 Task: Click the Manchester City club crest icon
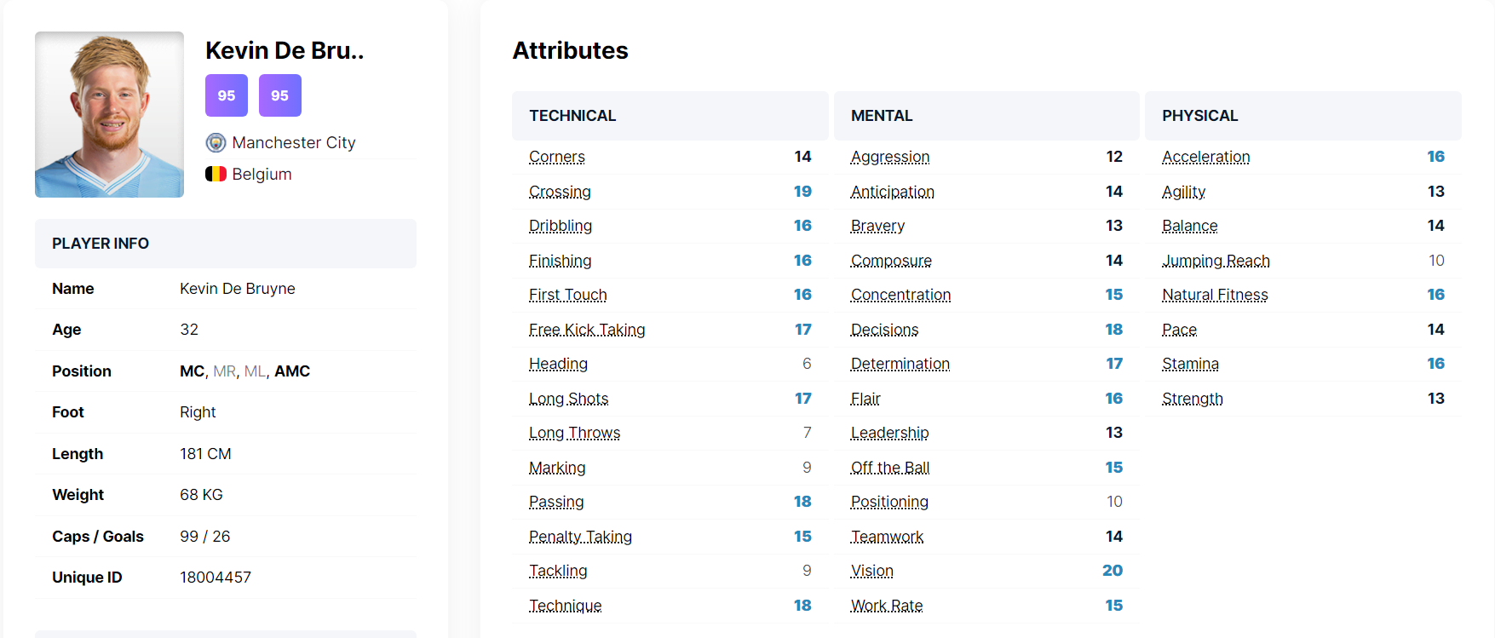(x=216, y=142)
